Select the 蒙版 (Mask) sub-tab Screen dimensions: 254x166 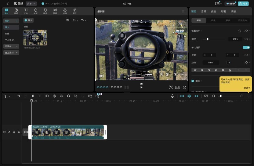tap(228, 20)
